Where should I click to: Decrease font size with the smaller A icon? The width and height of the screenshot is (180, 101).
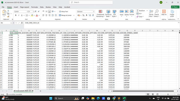coord(39,11)
